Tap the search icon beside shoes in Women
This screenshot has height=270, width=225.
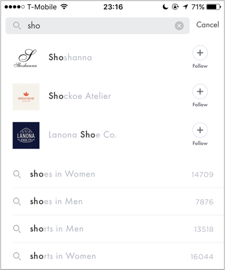click(17, 174)
